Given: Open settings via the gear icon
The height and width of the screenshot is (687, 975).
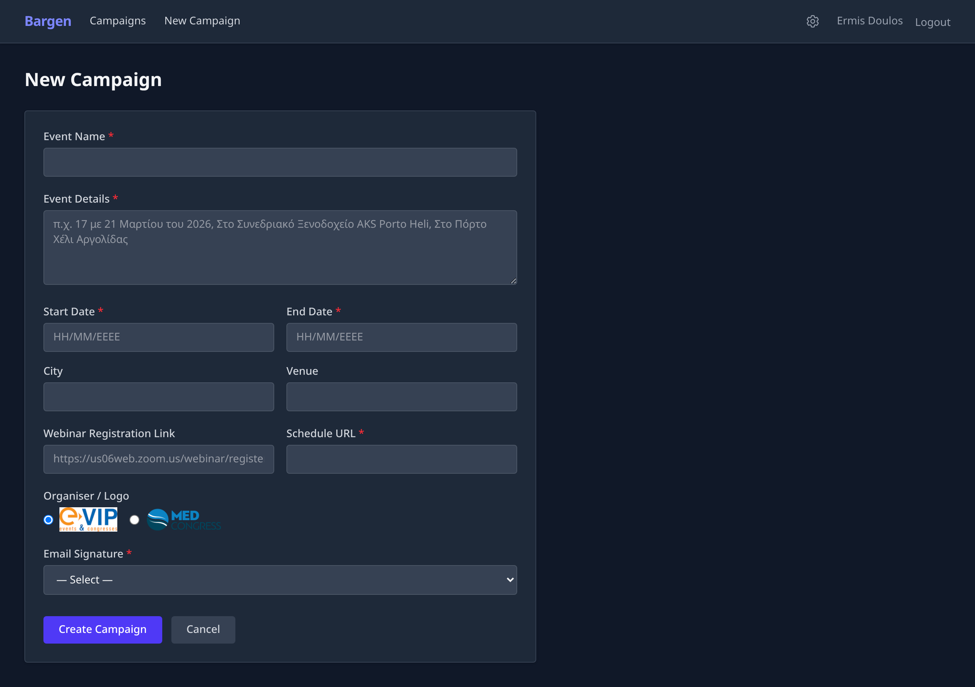Looking at the screenshot, I should click(x=812, y=21).
